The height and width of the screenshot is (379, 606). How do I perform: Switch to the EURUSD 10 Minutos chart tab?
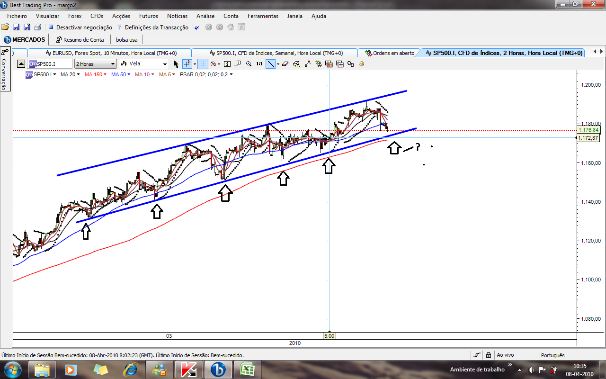pyautogui.click(x=110, y=53)
